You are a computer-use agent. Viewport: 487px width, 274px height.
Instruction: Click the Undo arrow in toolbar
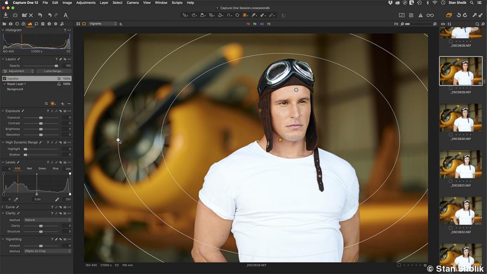click(x=50, y=15)
